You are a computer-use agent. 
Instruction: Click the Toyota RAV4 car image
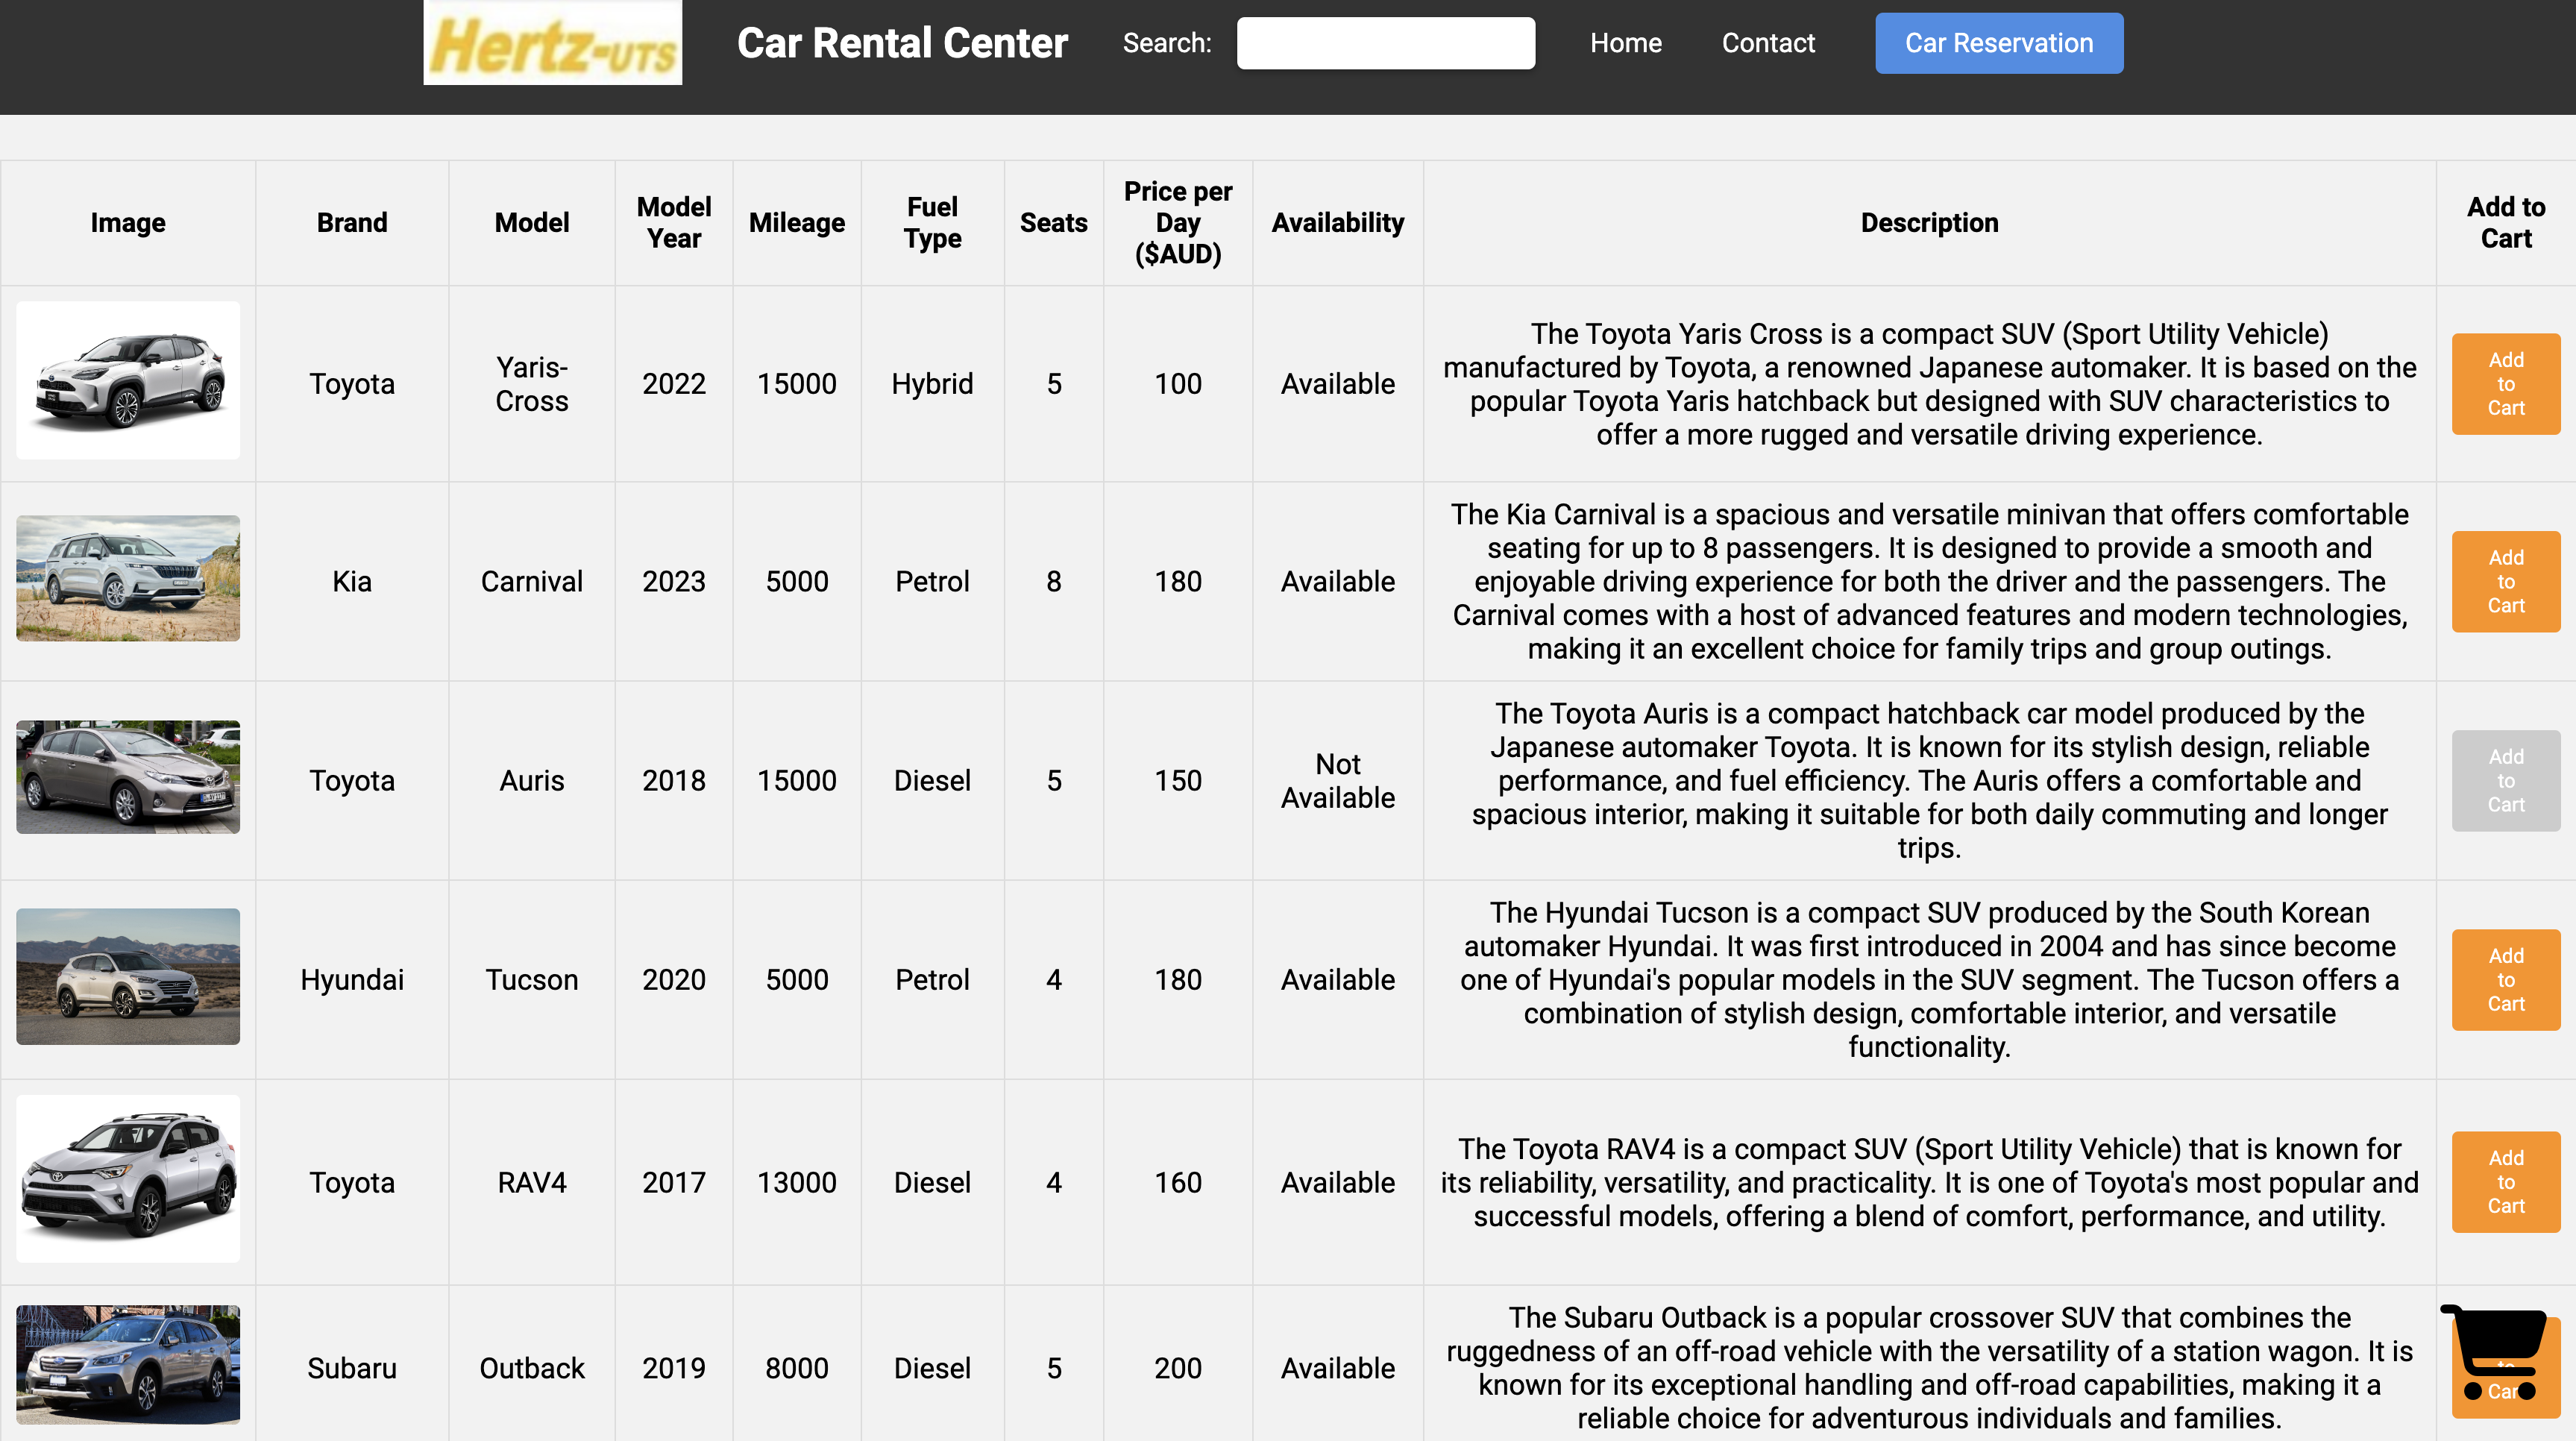pos(128,1178)
